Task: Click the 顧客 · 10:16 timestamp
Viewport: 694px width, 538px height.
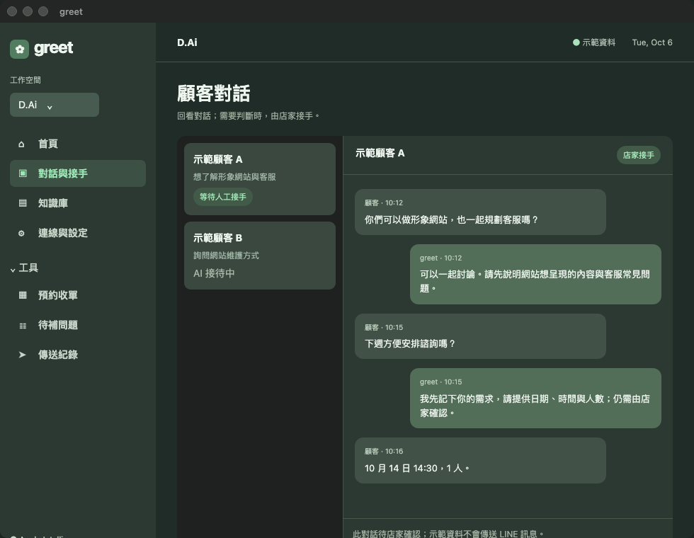Action: point(384,452)
